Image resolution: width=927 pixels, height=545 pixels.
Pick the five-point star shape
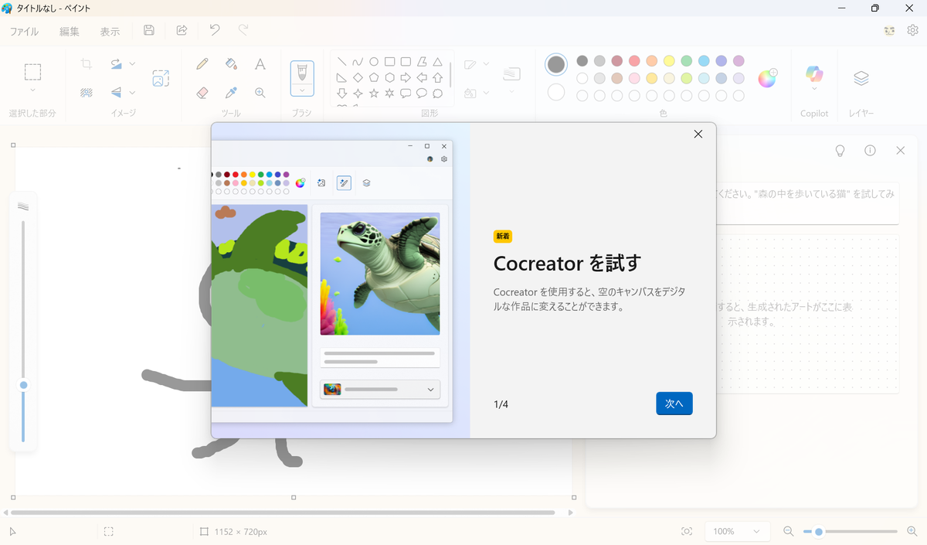coord(374,93)
